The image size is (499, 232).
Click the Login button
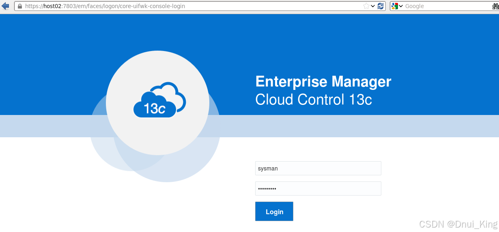274,211
